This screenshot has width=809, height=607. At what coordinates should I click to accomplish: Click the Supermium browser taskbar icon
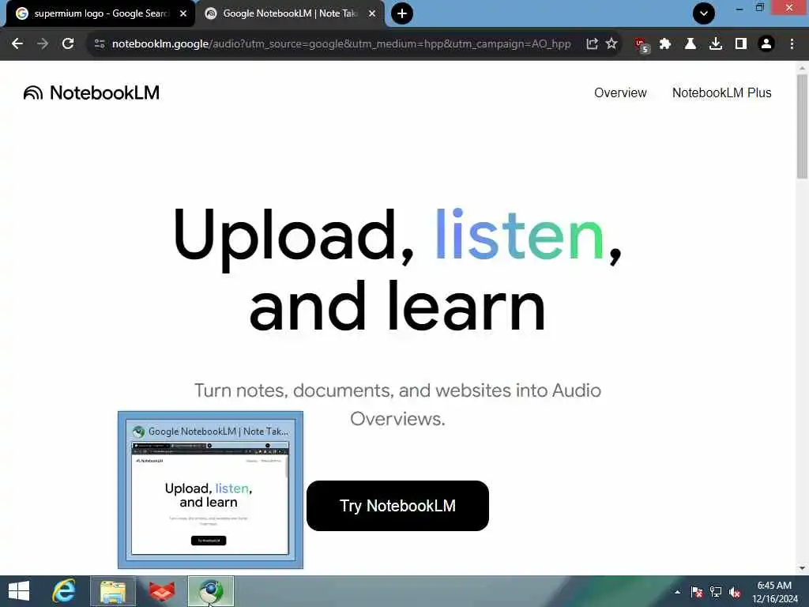point(211,591)
